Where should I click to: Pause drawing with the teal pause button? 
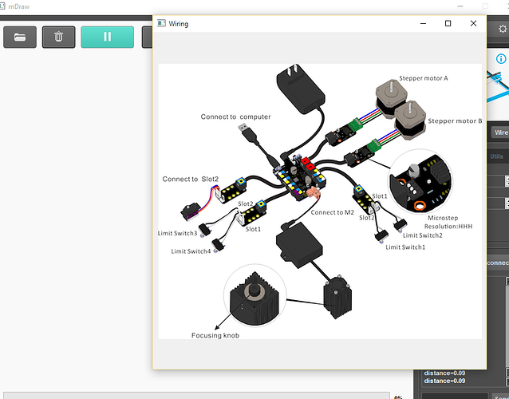point(108,37)
